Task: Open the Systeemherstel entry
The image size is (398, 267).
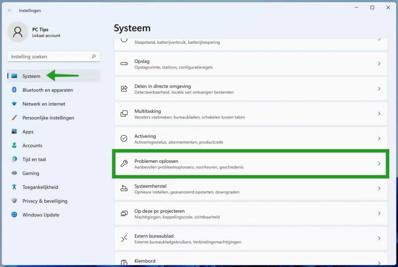Action: (x=251, y=188)
